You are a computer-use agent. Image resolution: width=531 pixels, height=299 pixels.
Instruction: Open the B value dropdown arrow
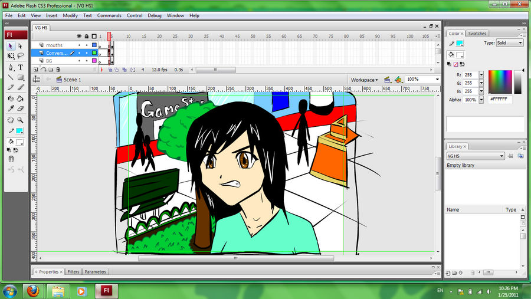(481, 91)
